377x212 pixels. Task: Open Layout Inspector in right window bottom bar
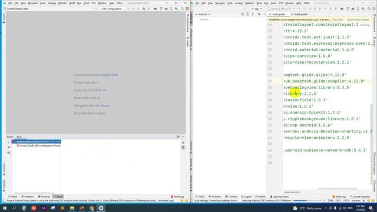tap(361, 197)
